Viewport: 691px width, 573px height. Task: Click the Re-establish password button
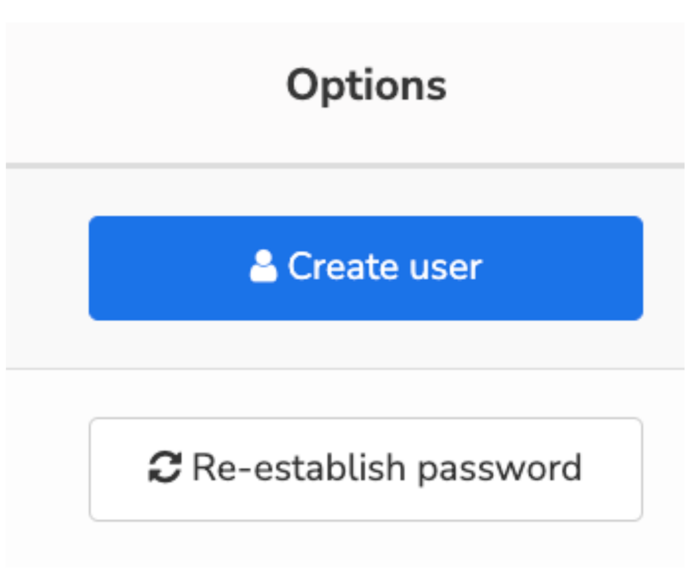click(x=366, y=469)
